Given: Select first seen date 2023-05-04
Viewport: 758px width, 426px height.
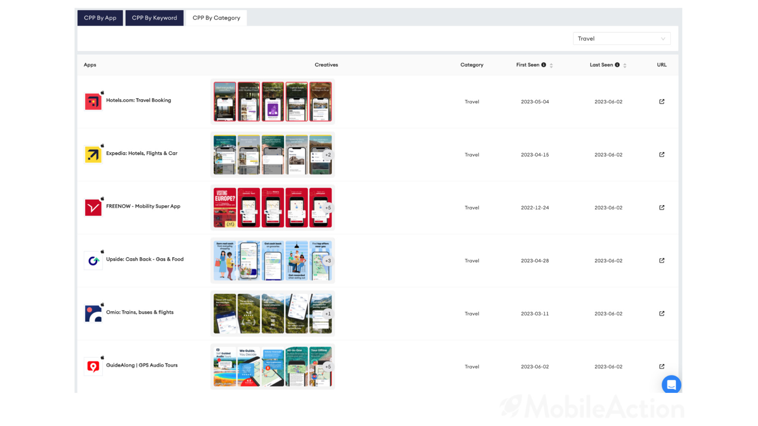Looking at the screenshot, I should (535, 102).
